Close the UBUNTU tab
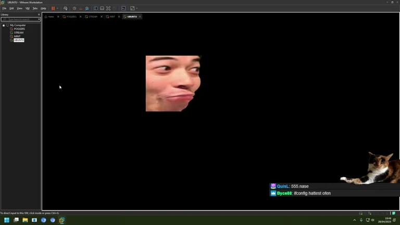 tap(140, 17)
